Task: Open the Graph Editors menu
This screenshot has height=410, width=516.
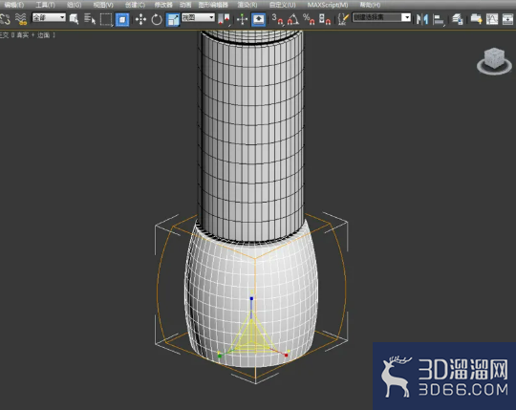Action: 213,5
